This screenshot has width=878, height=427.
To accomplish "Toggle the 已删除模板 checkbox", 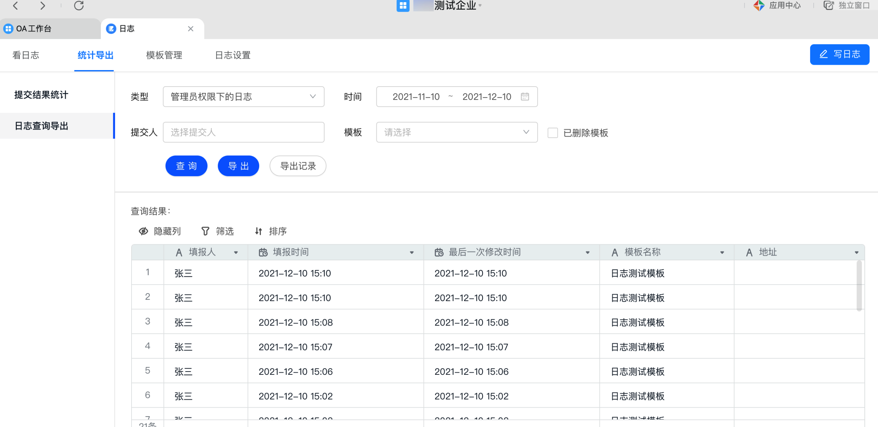I will (552, 133).
